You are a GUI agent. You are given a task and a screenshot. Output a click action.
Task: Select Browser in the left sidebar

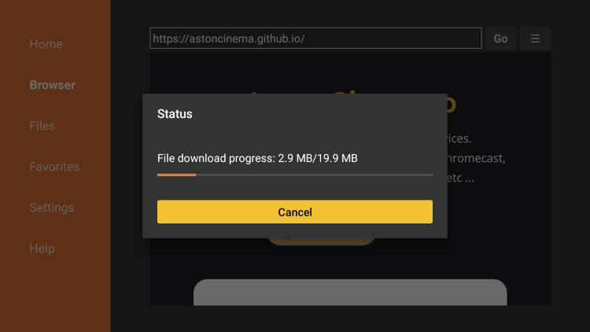52,85
